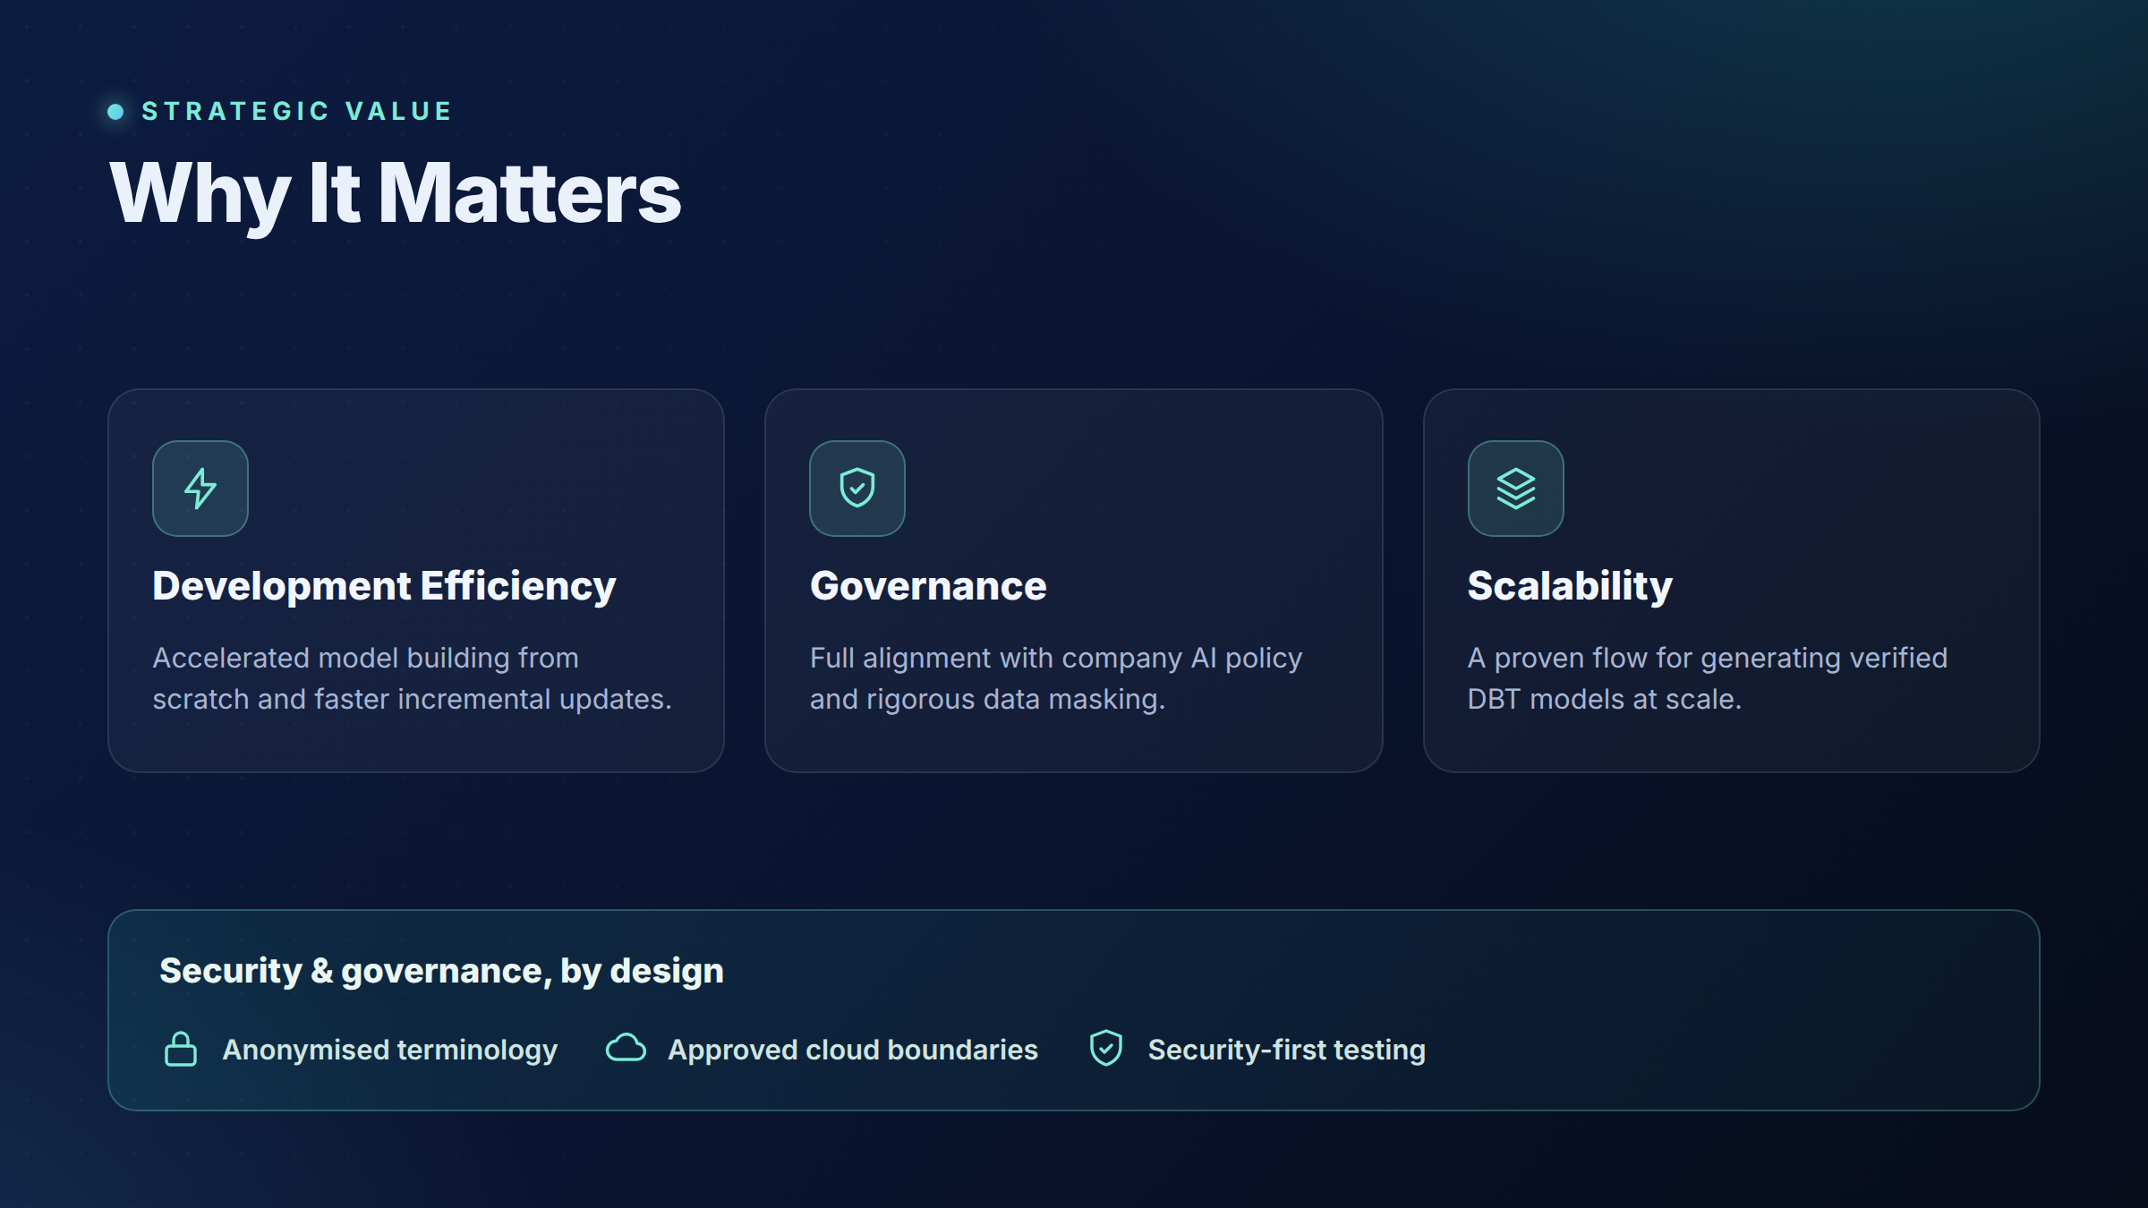2148x1208 pixels.
Task: Click the Anonymised terminology label
Action: click(390, 1050)
